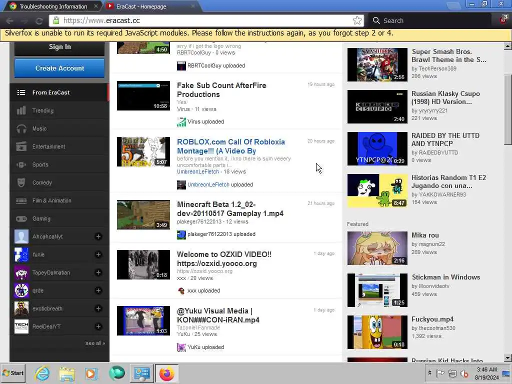
Task: Subscribe to TapeyDalmatian with plus icon
Action: coord(98,272)
